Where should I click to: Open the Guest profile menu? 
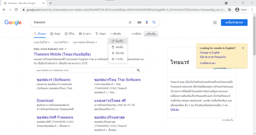point(241,10)
